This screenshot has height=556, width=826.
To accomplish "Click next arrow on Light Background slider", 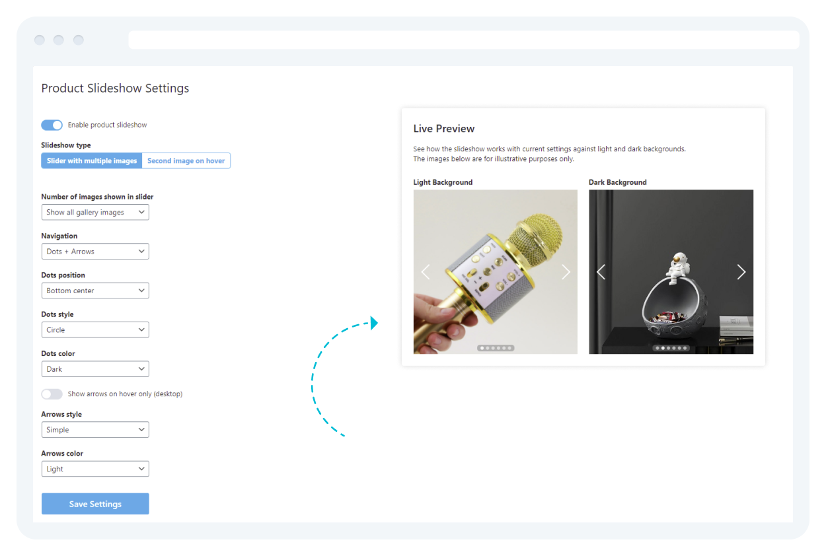I will (566, 272).
